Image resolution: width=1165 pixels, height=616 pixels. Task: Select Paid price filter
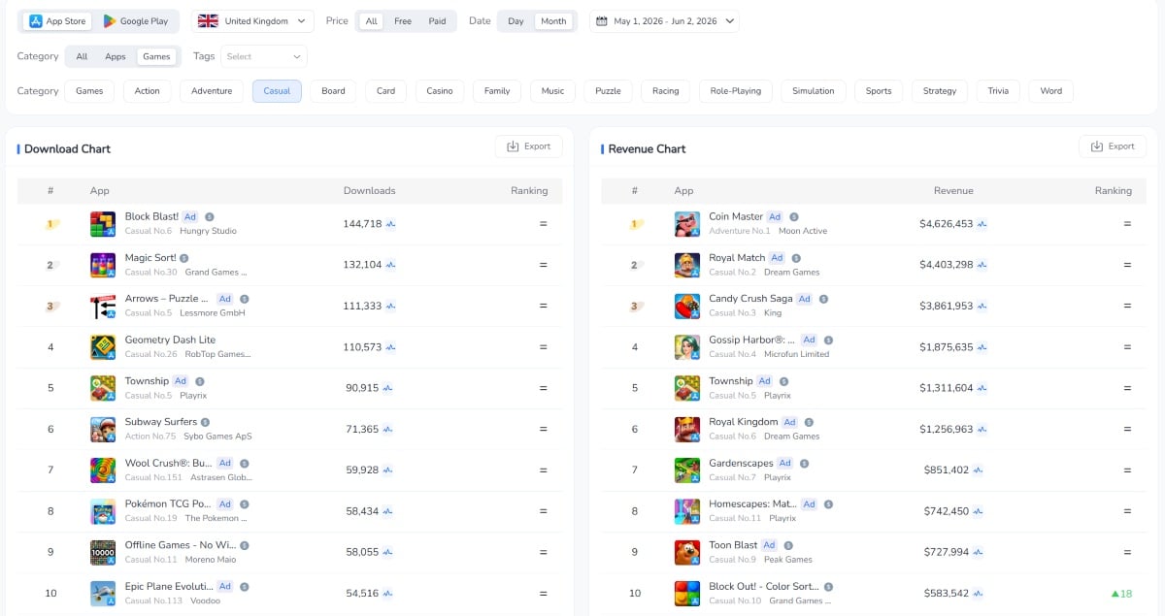tap(437, 21)
